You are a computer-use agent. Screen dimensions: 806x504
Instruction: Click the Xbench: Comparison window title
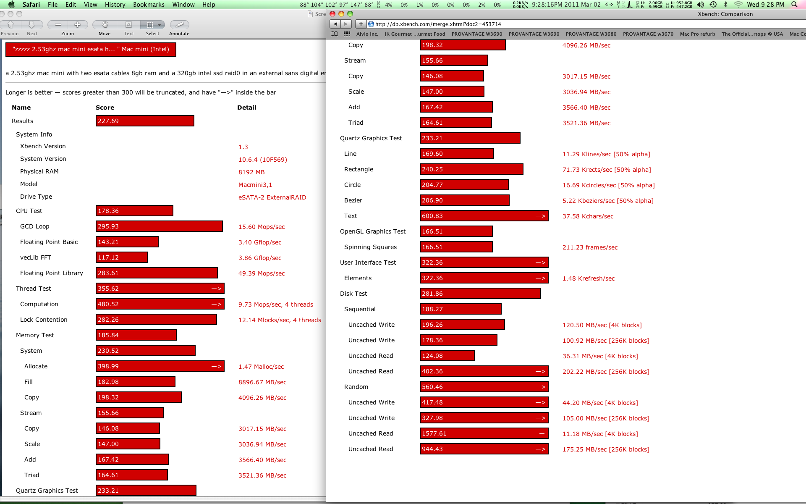[725, 14]
